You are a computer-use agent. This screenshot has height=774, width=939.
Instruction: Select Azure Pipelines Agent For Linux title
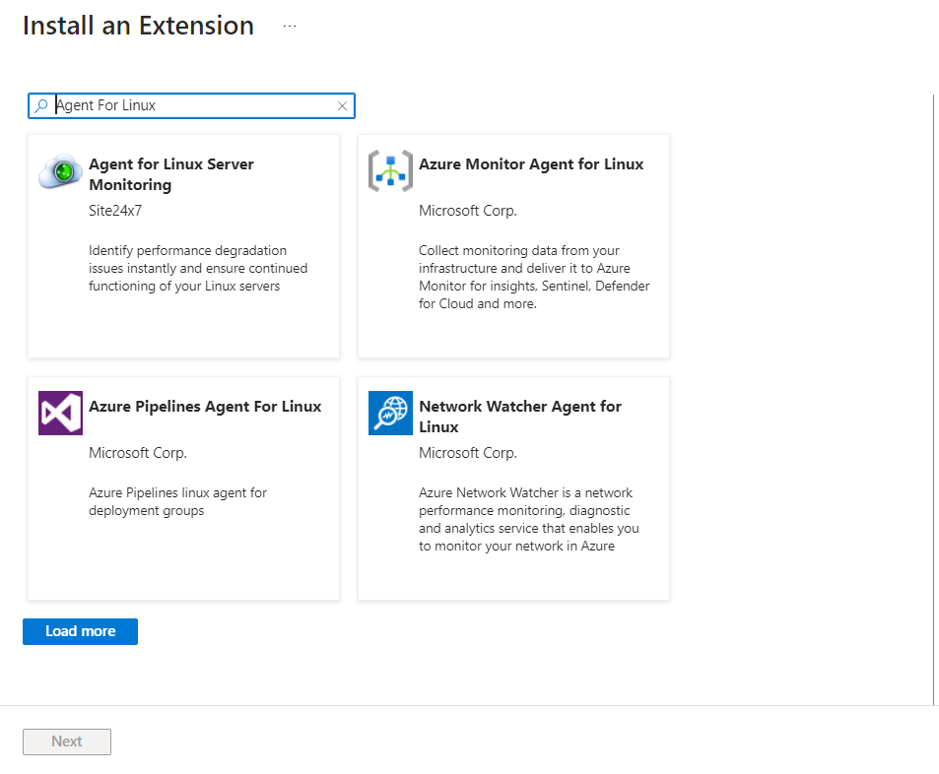coord(205,407)
